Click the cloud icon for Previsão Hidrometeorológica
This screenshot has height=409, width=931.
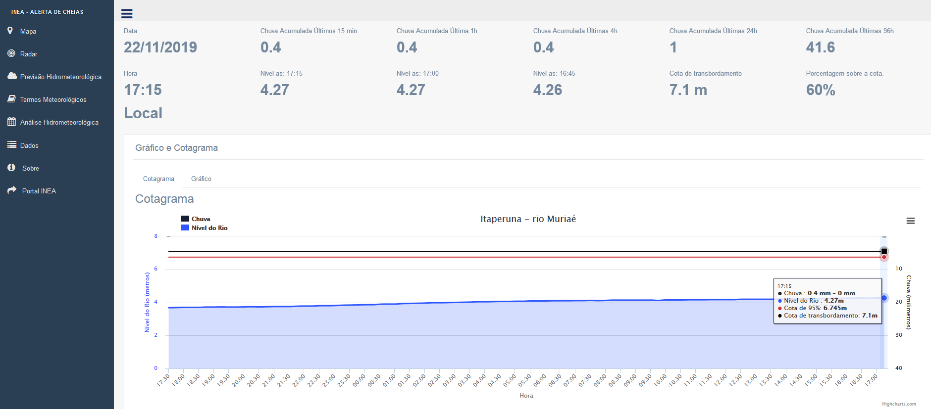pyautogui.click(x=12, y=76)
